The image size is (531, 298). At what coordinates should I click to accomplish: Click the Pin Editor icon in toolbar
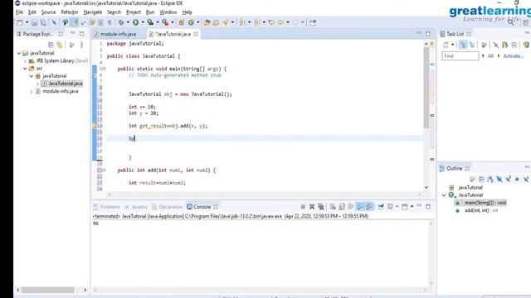click(313, 22)
